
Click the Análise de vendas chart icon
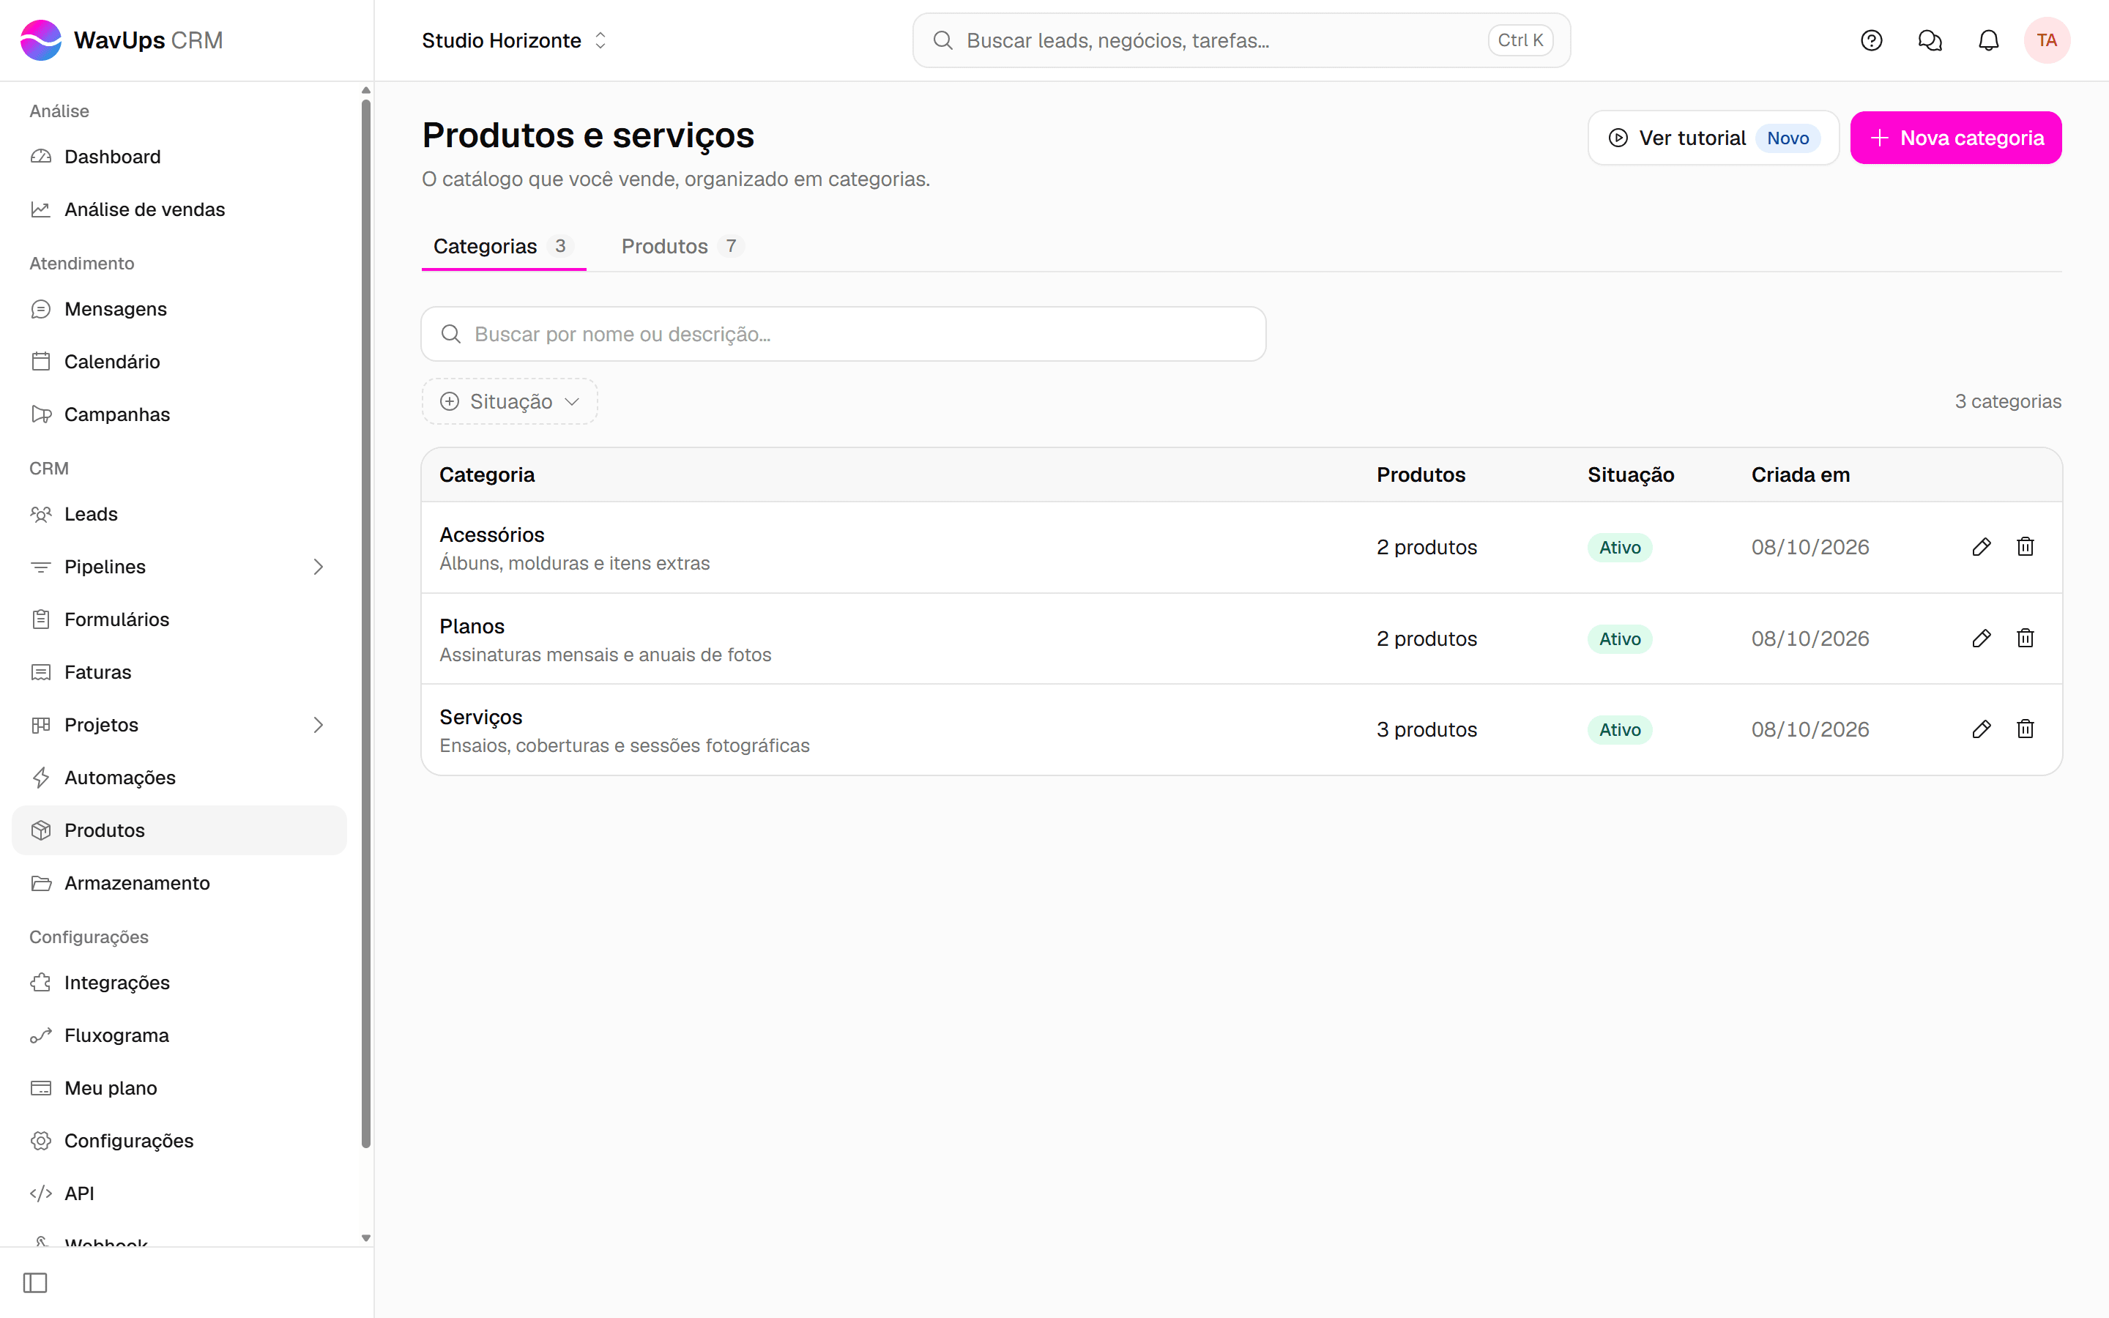[41, 209]
